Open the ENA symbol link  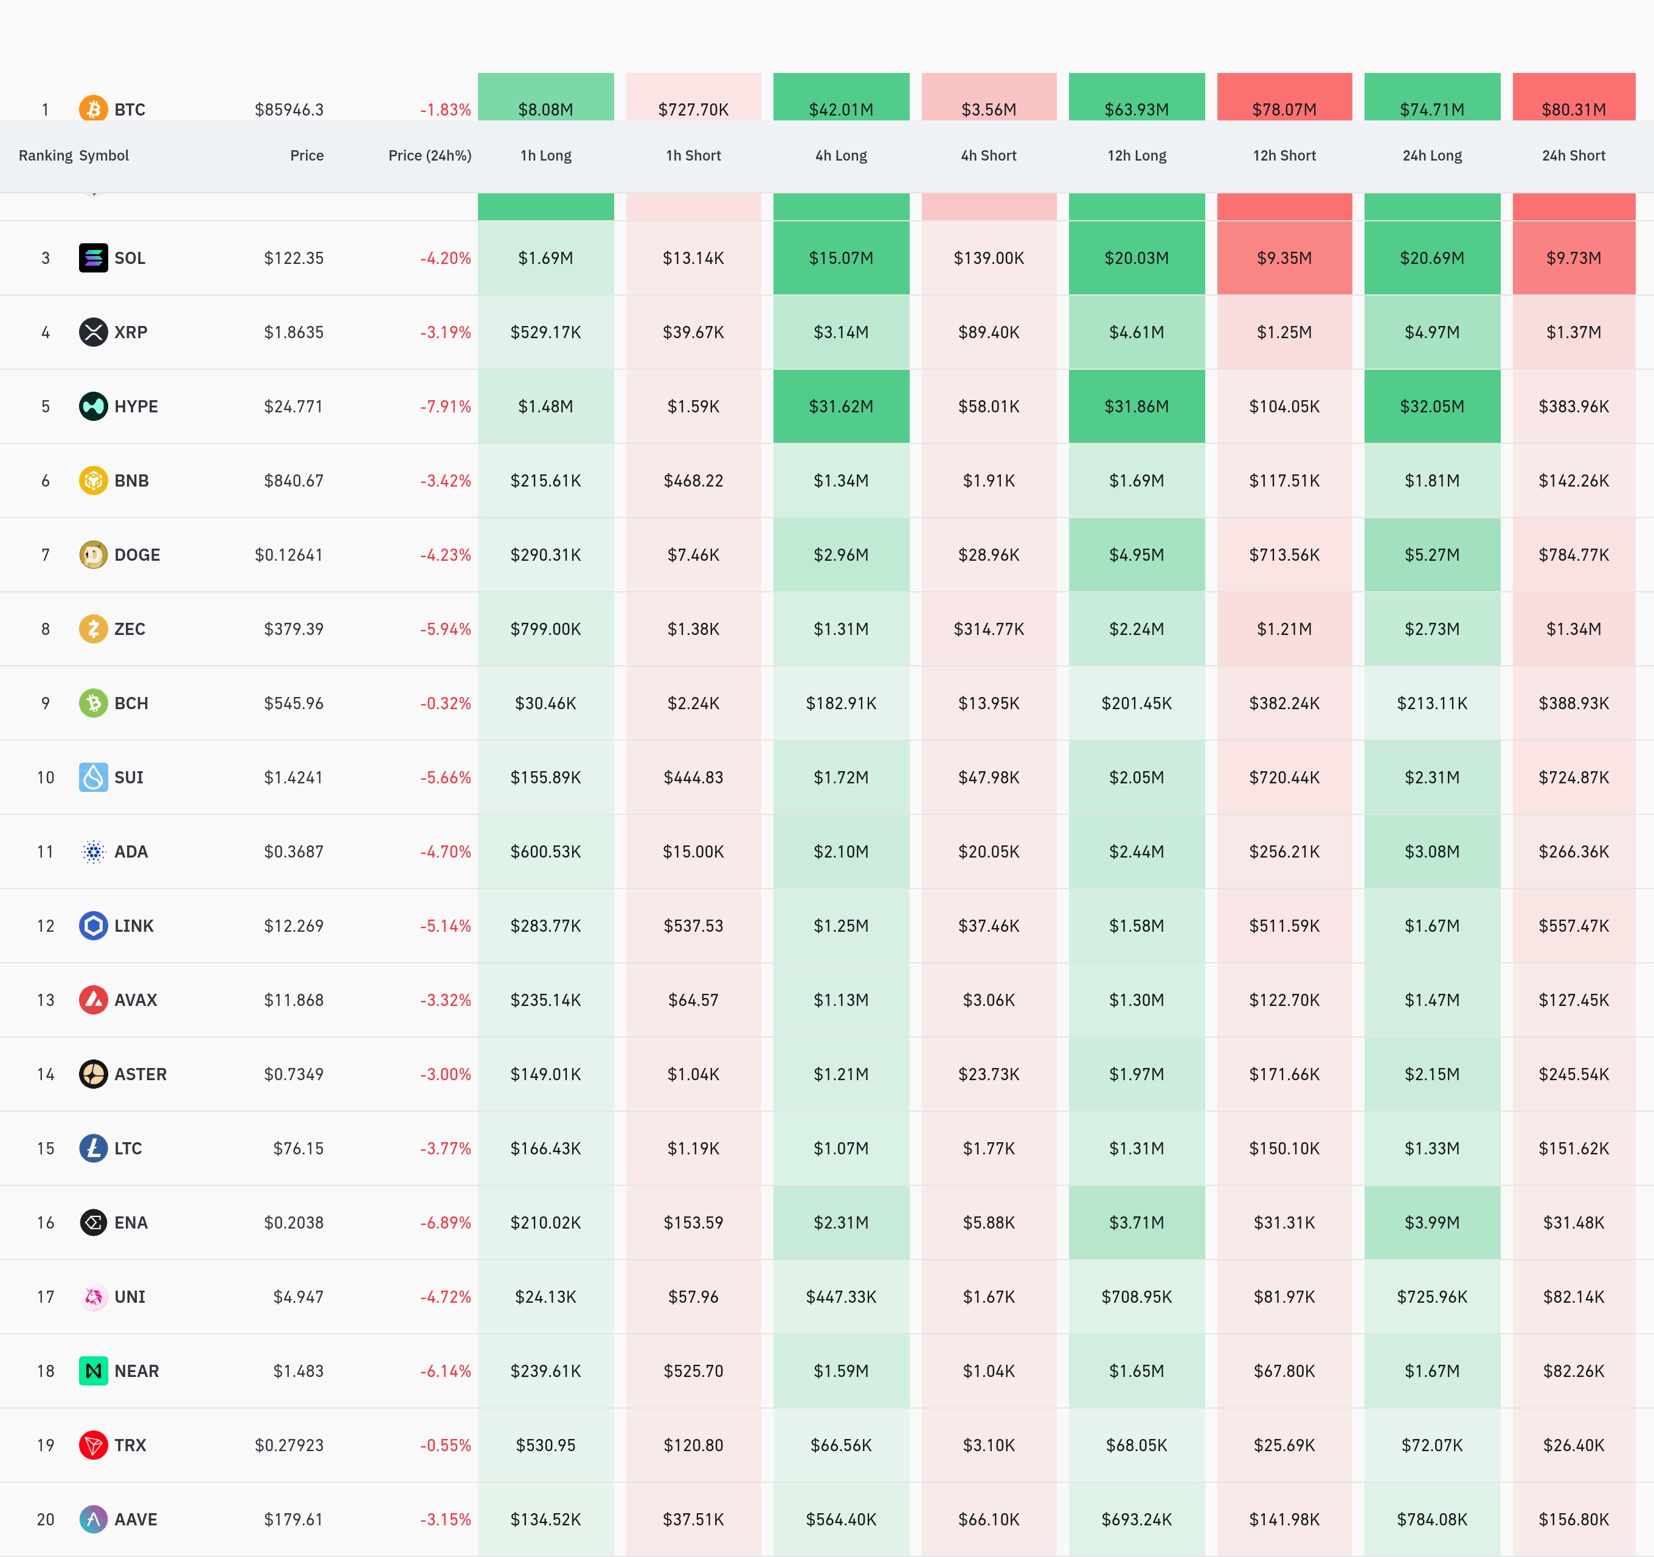tap(131, 1222)
